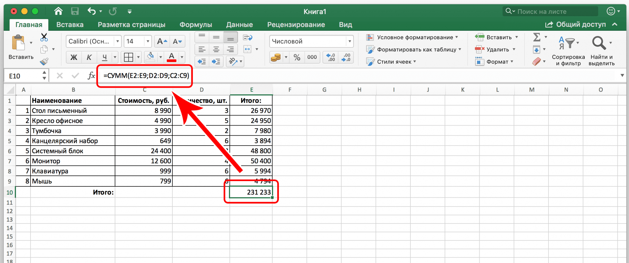Click the Redo icon in title bar

pyautogui.click(x=113, y=11)
